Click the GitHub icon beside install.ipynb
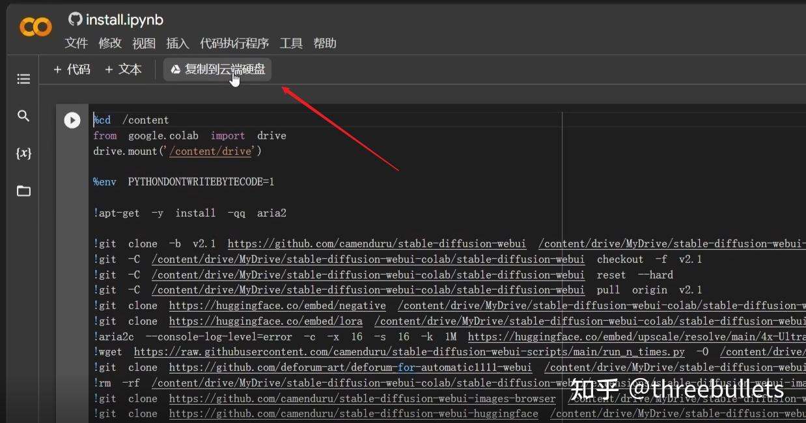The width and height of the screenshot is (806, 423). (76, 19)
